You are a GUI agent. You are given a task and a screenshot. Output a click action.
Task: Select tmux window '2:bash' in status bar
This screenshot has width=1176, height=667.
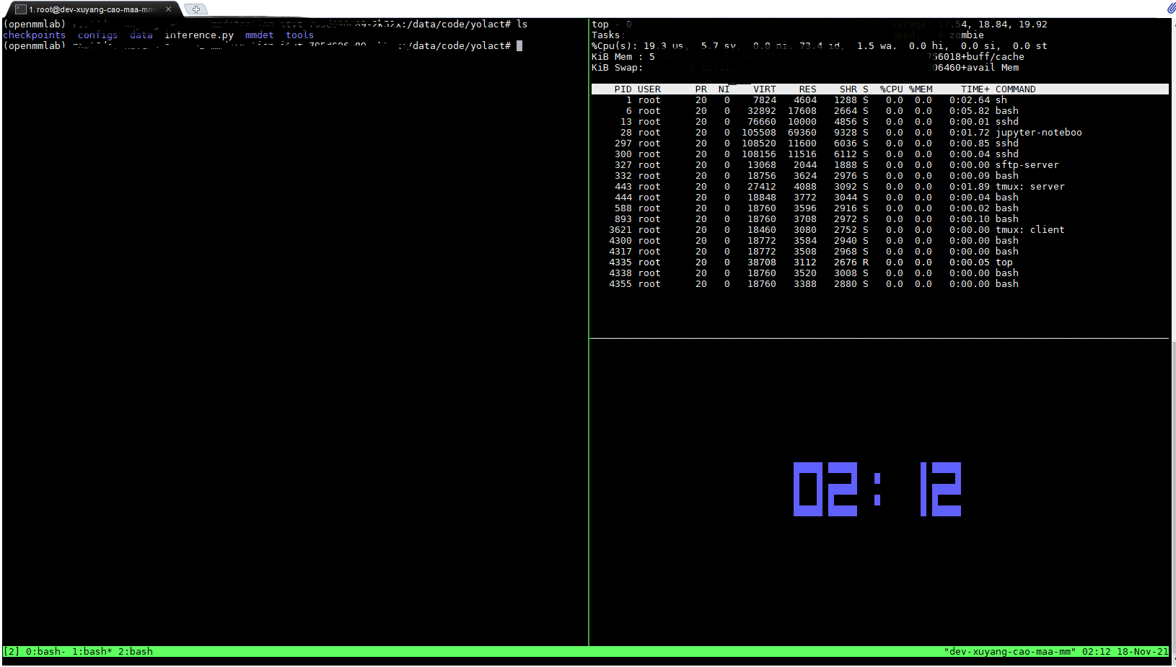pyautogui.click(x=136, y=652)
